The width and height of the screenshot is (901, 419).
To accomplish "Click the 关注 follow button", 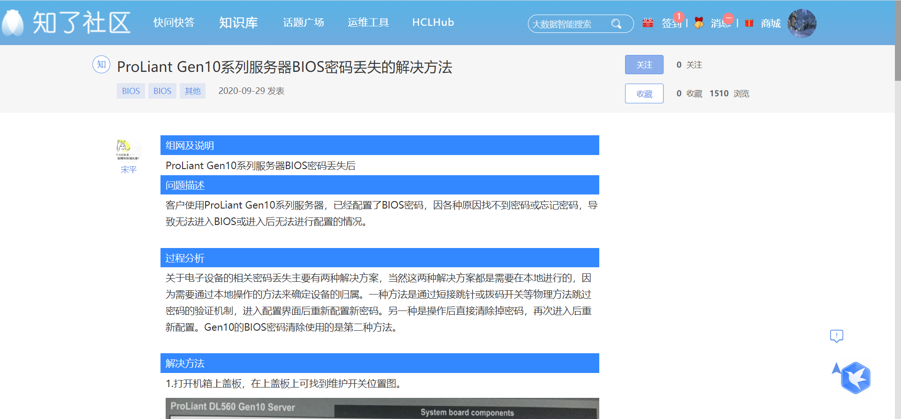I will pyautogui.click(x=644, y=65).
